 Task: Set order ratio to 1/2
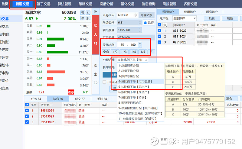(115, 52)
